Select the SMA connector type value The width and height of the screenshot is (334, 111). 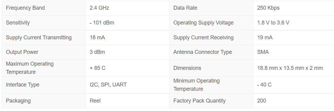click(263, 52)
